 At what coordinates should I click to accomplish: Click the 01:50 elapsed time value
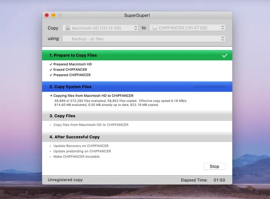pyautogui.click(x=219, y=180)
